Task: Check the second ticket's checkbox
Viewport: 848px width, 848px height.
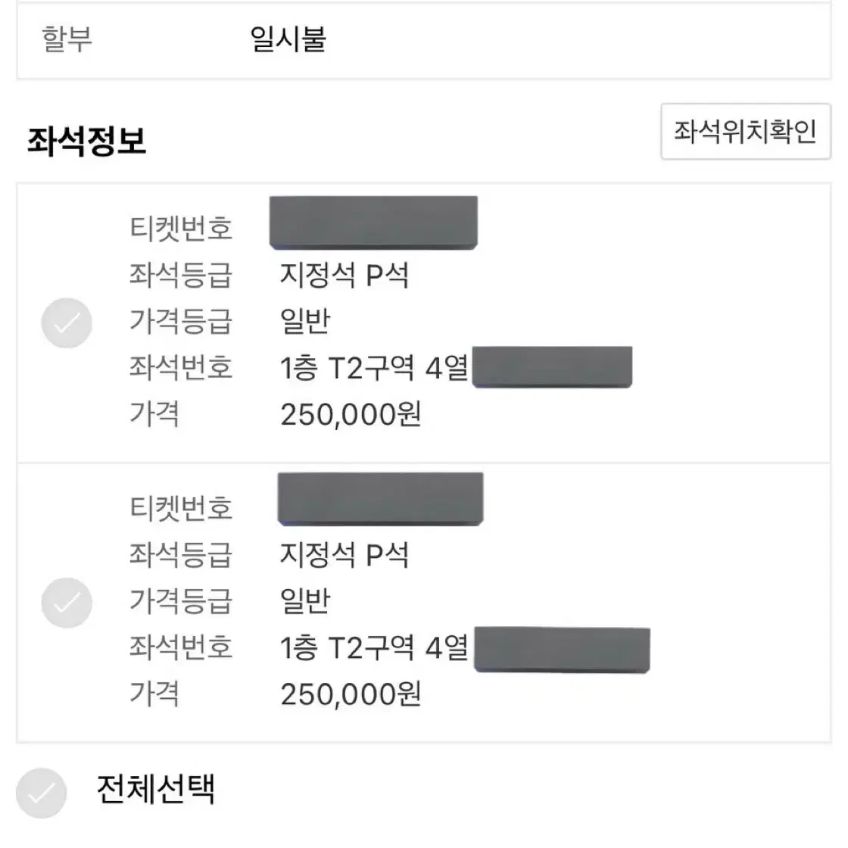Action: pyautogui.click(x=67, y=603)
